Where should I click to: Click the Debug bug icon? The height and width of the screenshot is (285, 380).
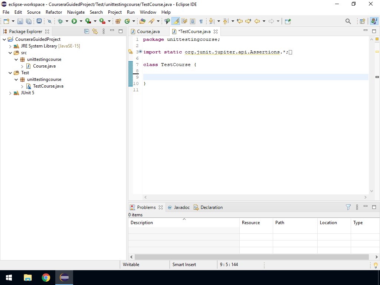(x=60, y=22)
